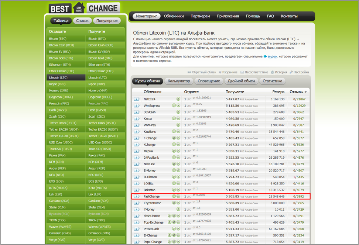Open the Настройка link
The width and height of the screenshot is (359, 245).
301,72
